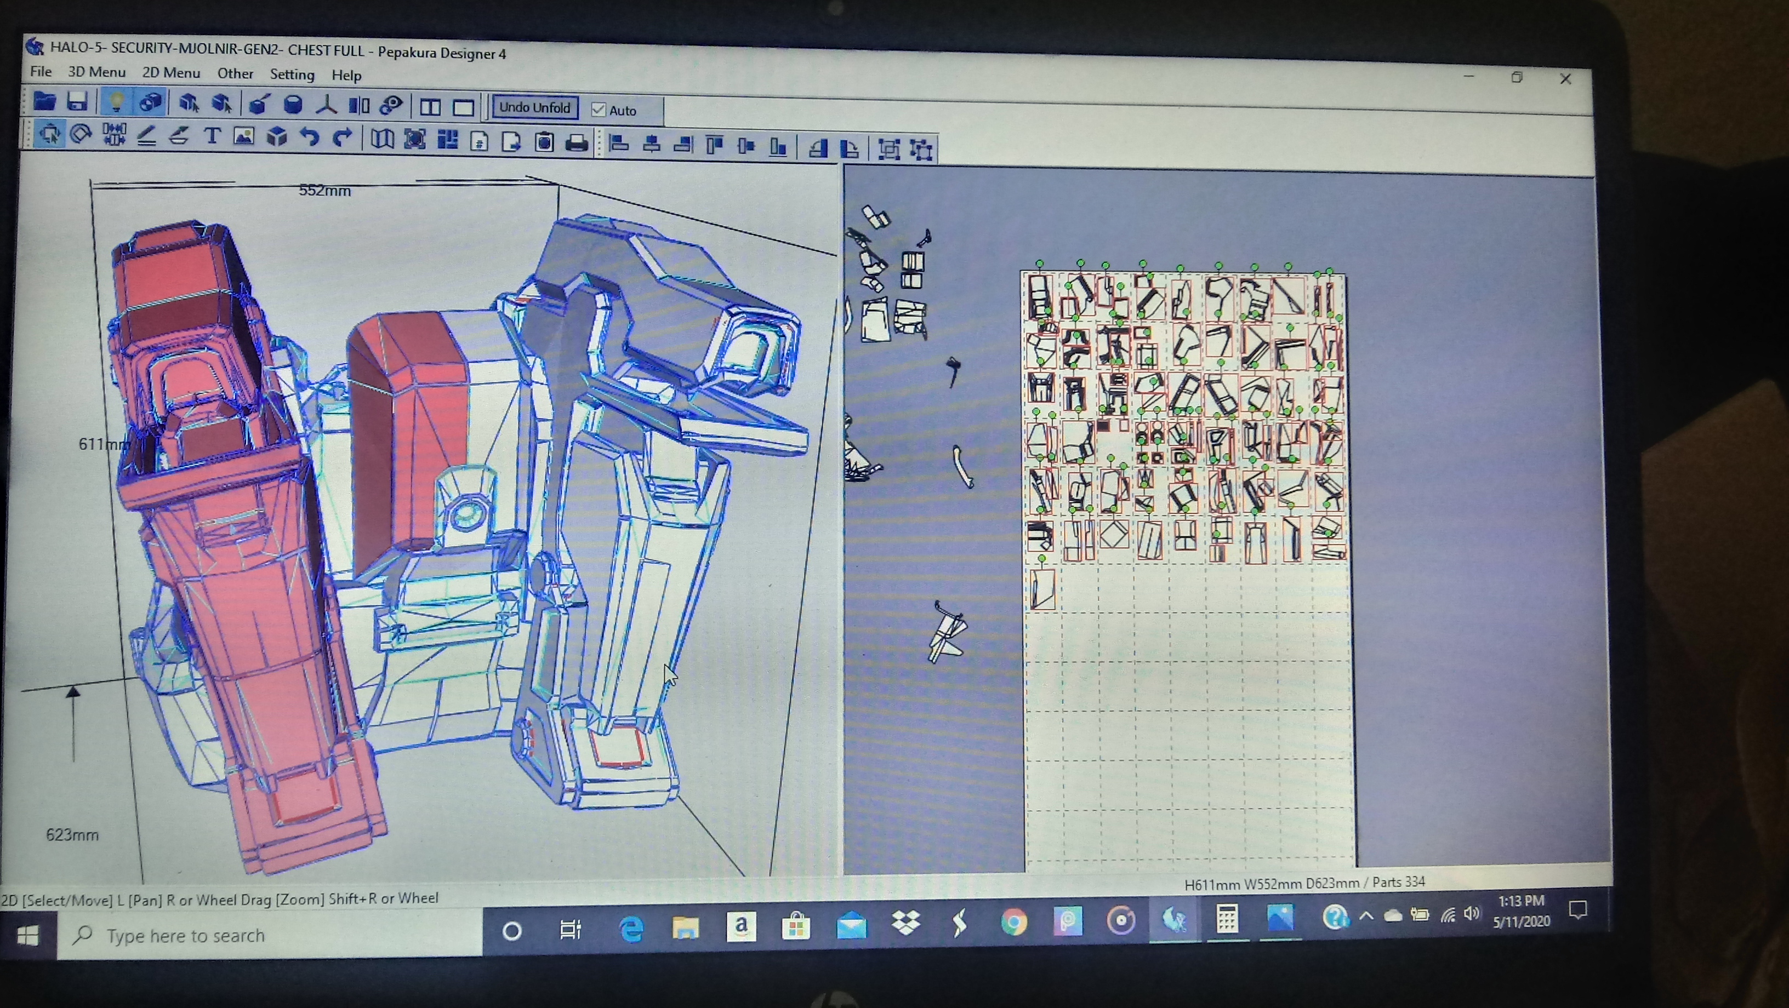Image resolution: width=1789 pixels, height=1008 pixels.
Task: Click the cut open edge cube icon
Action: coord(259,105)
